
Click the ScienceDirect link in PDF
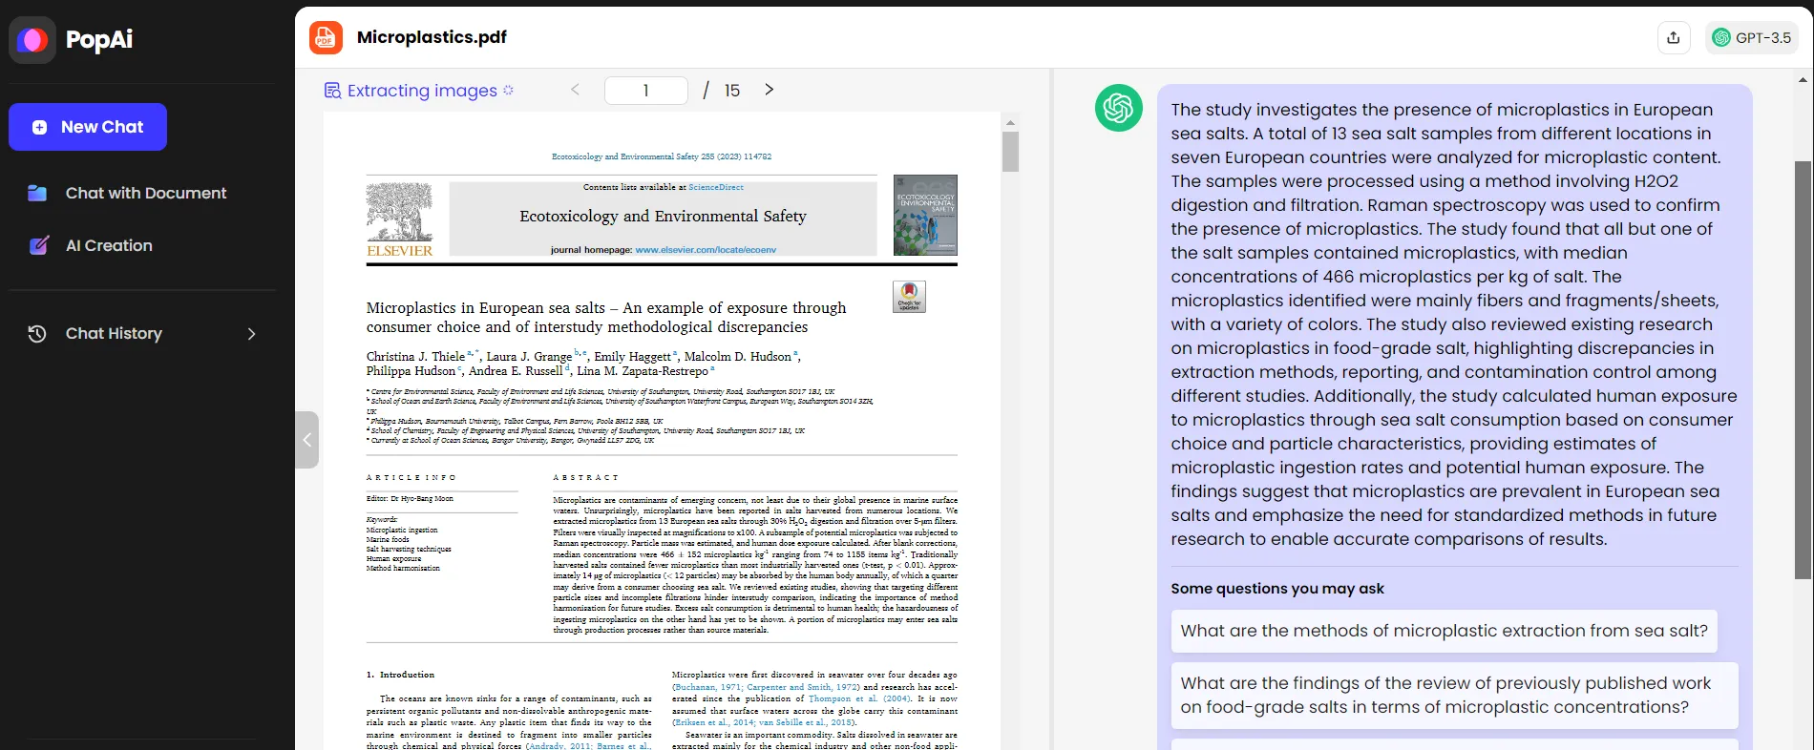[715, 187]
